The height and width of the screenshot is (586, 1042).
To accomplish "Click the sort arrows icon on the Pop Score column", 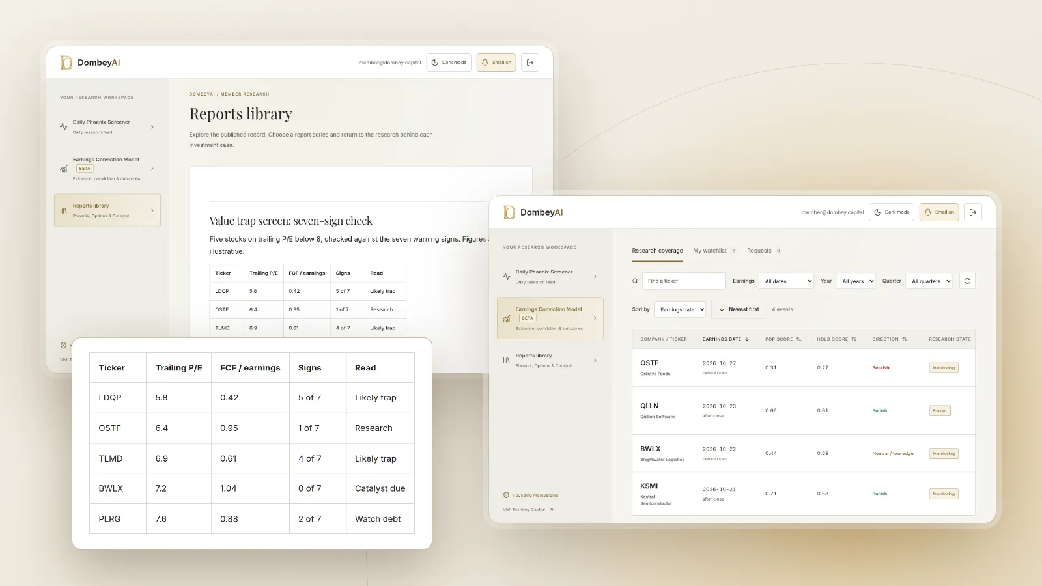I will point(799,339).
